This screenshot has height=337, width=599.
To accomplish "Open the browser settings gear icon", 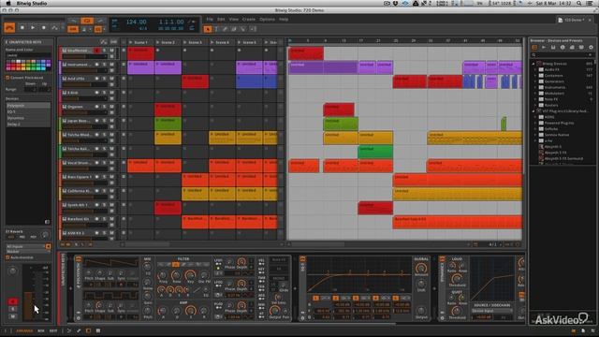I will point(591,48).
